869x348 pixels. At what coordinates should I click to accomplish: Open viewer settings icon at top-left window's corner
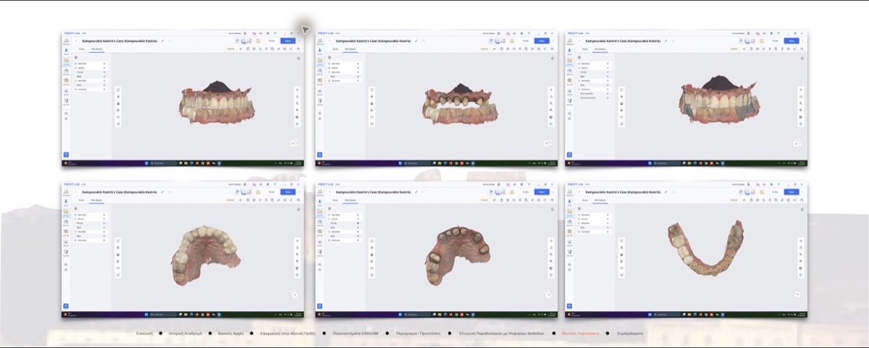pos(298,59)
